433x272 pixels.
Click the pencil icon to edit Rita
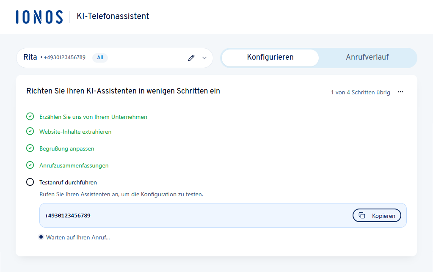pos(191,58)
